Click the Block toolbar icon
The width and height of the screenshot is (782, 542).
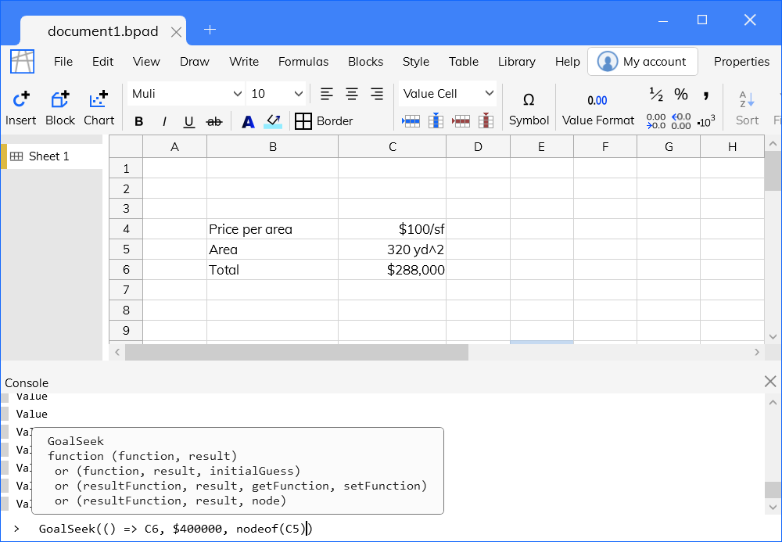(x=60, y=108)
